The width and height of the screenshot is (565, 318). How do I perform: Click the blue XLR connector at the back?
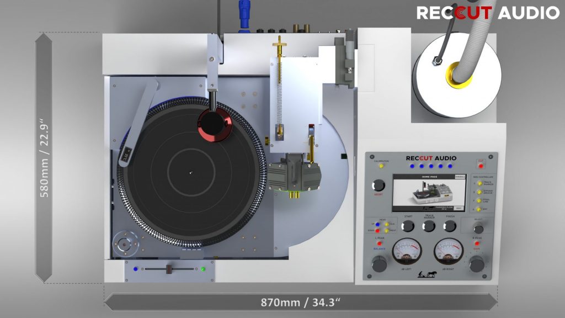click(244, 16)
